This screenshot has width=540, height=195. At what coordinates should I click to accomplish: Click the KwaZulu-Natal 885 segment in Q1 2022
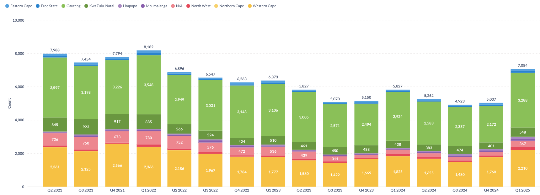[x=148, y=122]
